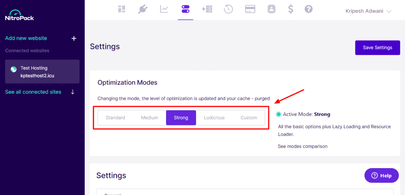Select the Test Hosting website entry
This screenshot has height=195, width=405.
(x=42, y=71)
